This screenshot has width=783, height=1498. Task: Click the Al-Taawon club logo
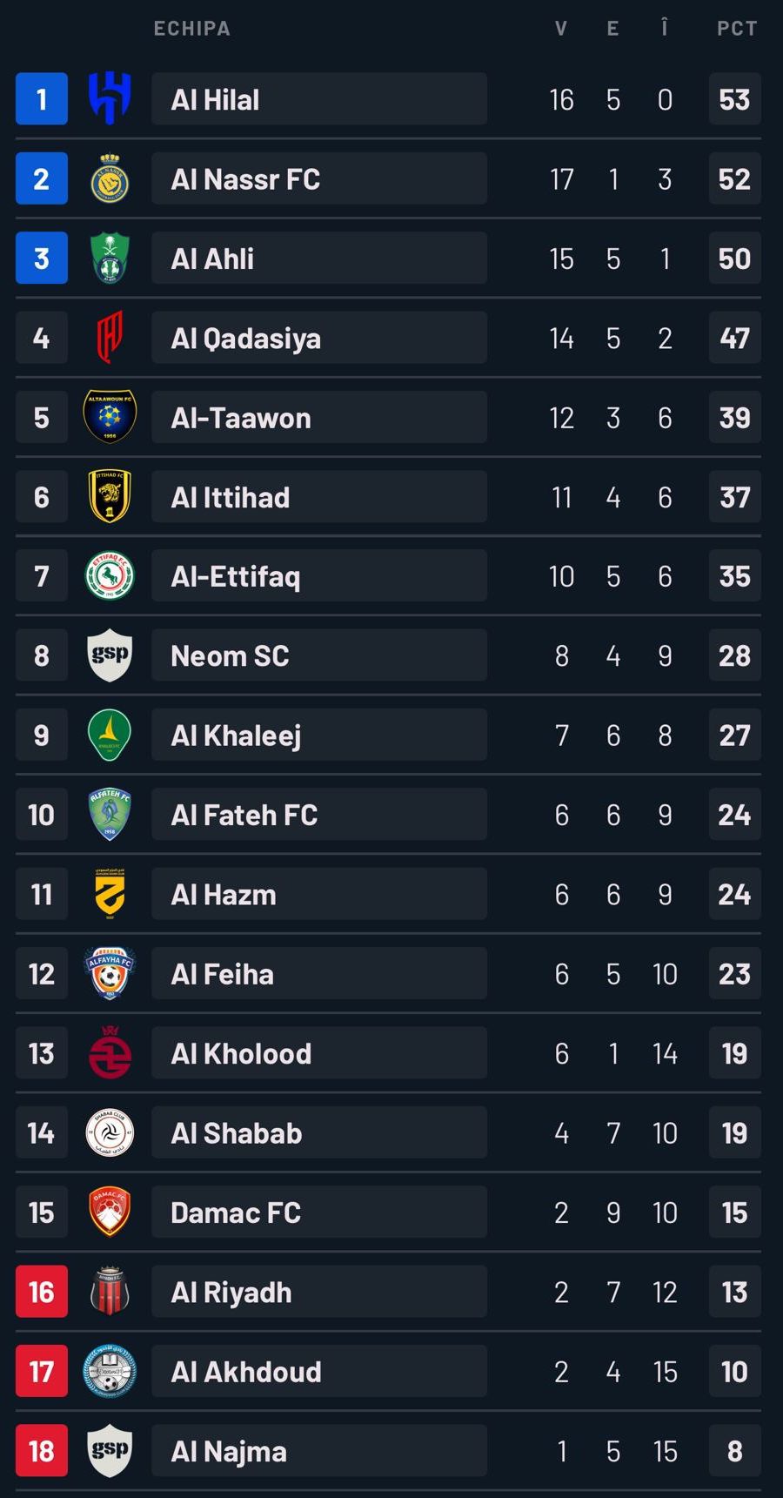tap(110, 416)
